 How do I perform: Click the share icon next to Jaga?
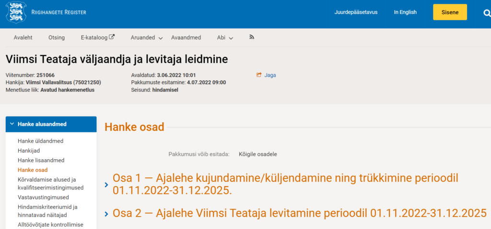259,75
